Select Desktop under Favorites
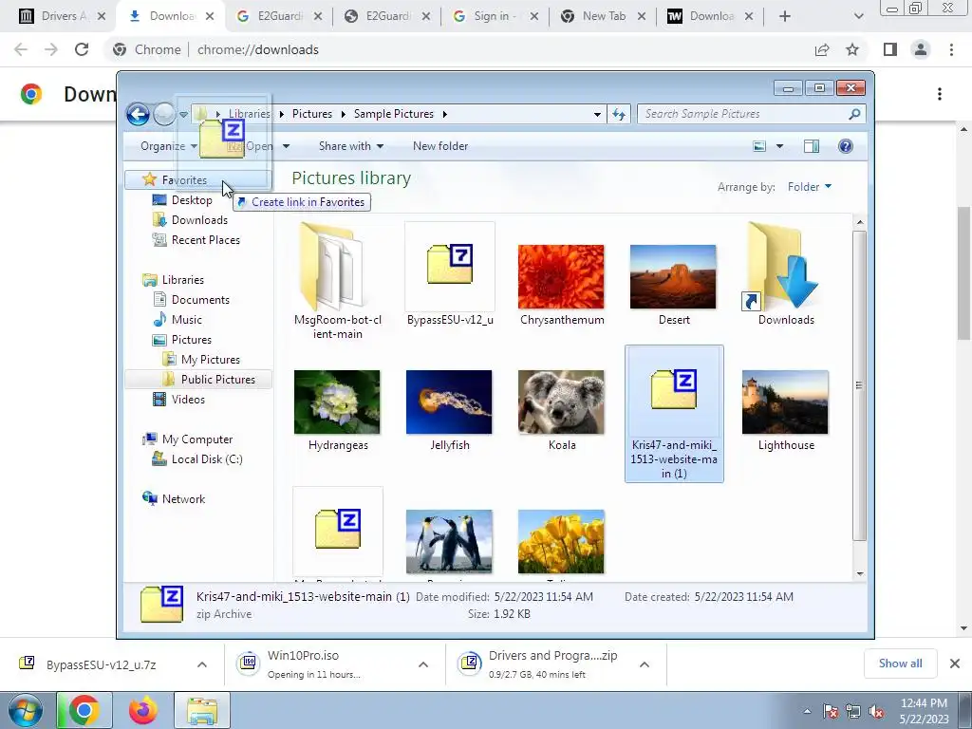This screenshot has width=972, height=729. point(192,200)
